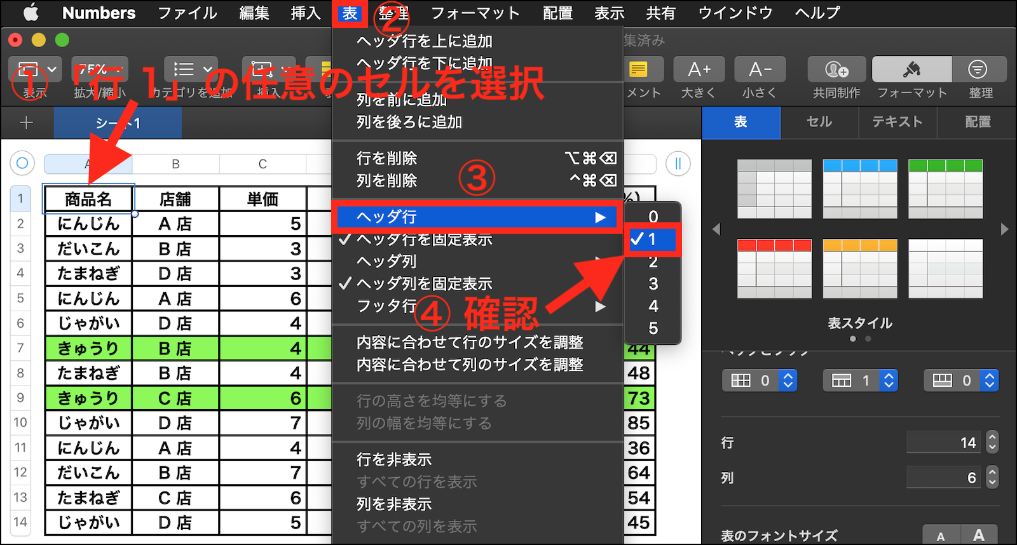Click the column add handle icon
This screenshot has height=545, width=1017.
point(678,164)
